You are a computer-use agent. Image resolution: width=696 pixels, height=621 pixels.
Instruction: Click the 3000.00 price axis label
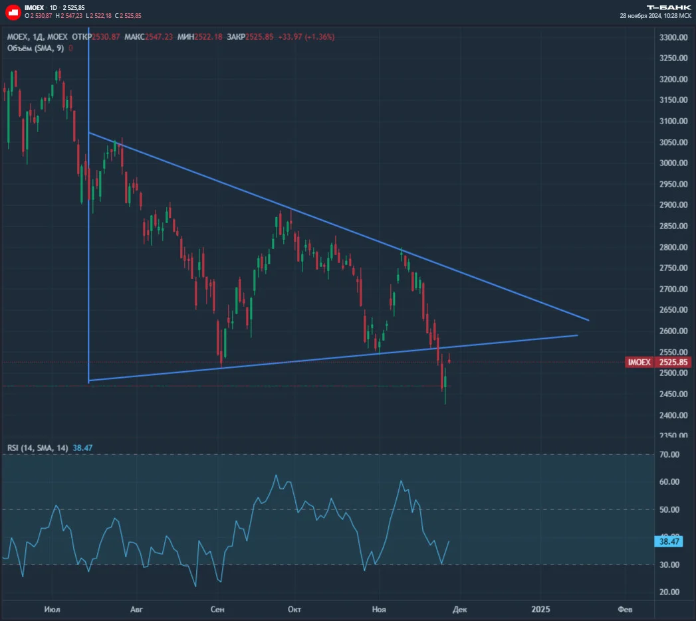tap(673, 163)
